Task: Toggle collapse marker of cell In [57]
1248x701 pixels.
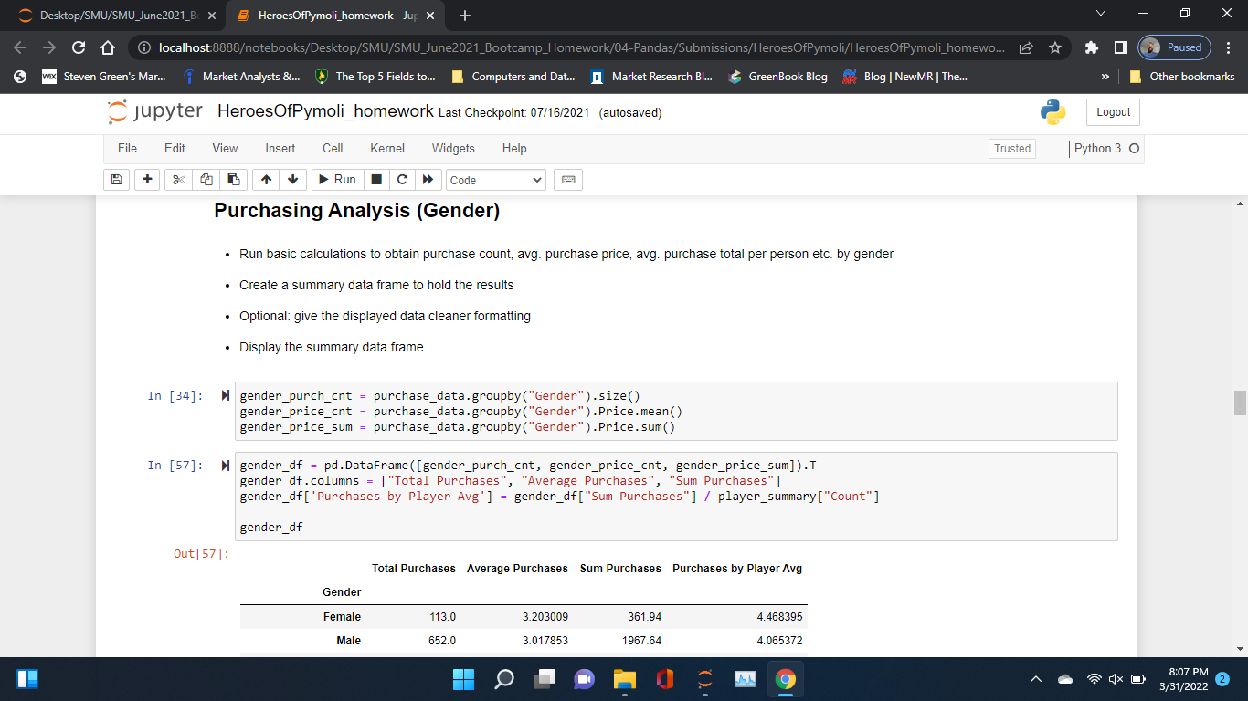Action: [225, 466]
